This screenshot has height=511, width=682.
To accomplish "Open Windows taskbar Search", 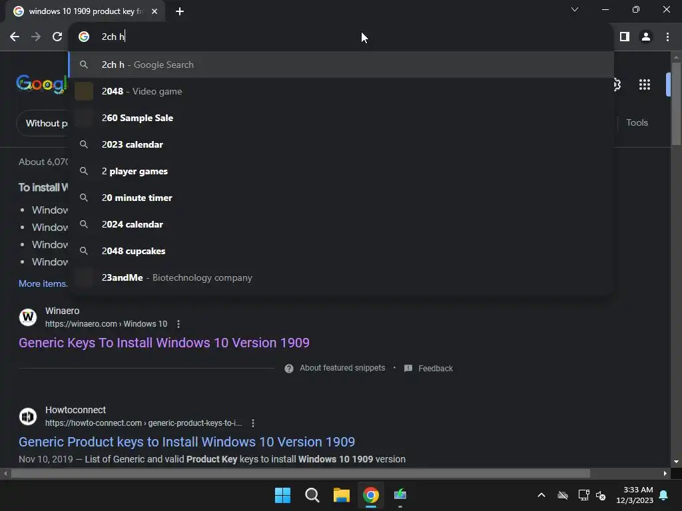I will click(x=312, y=495).
